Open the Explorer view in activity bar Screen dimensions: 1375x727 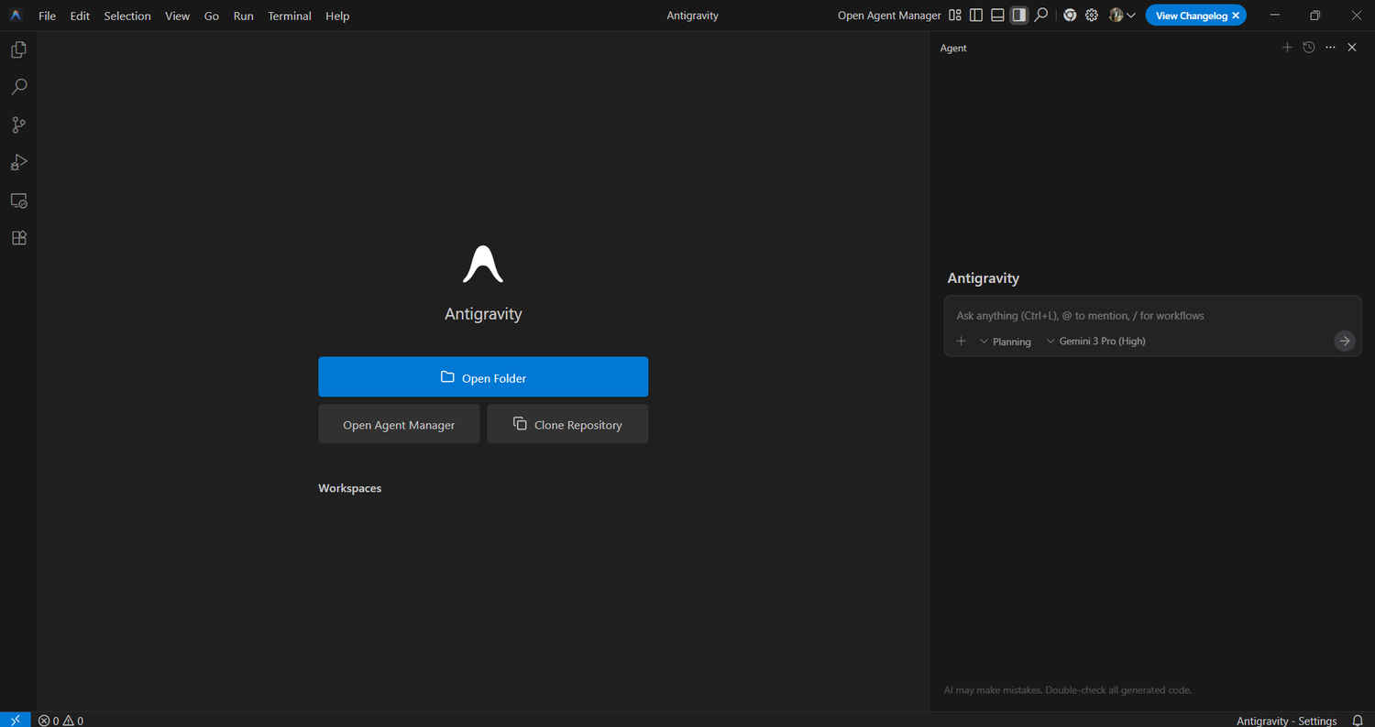[x=18, y=49]
